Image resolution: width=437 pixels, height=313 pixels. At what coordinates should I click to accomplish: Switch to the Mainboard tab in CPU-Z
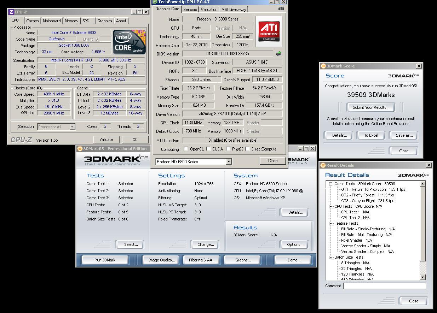[x=52, y=21]
